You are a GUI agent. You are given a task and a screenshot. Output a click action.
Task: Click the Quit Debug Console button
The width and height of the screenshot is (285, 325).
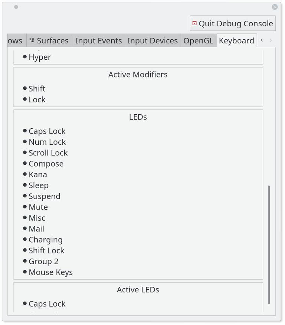pos(233,24)
